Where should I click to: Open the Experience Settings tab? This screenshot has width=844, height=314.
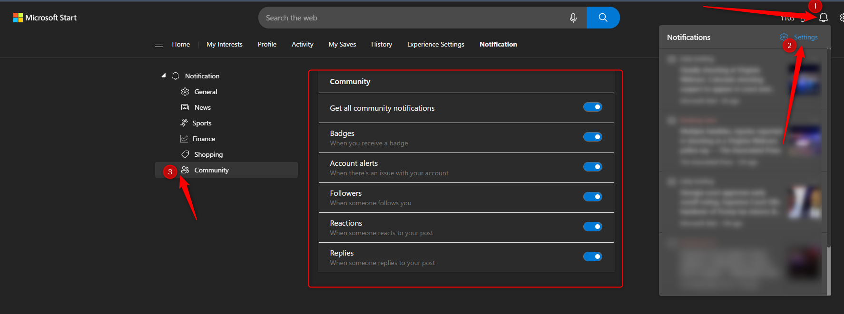tap(436, 44)
